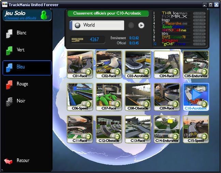Click the medal icon on C03-Acrobatic
Screen dimensions: 221x173
[146, 72]
